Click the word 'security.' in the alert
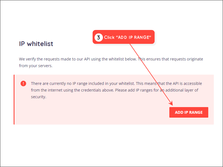Viewport: 223px width, 167px height. (39, 97)
